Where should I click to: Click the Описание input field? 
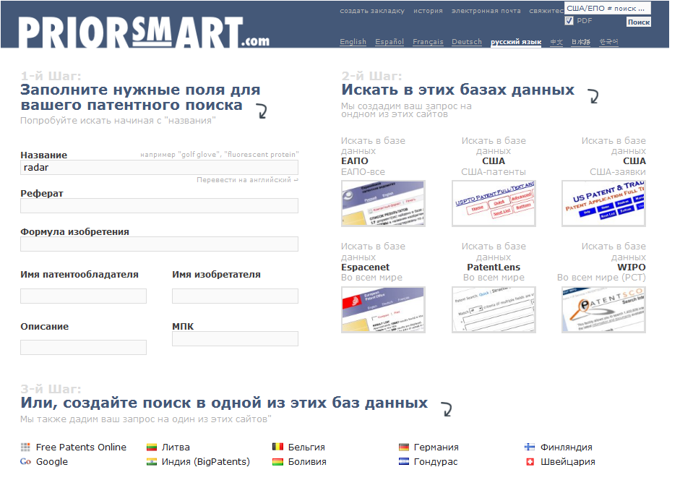pos(83,348)
